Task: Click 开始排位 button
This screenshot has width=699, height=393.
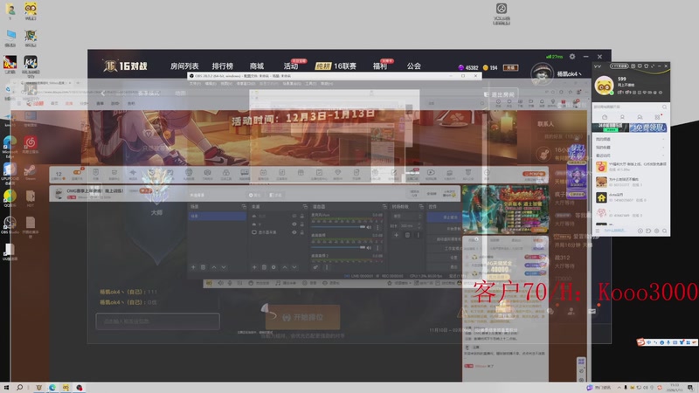Action: [x=302, y=317]
